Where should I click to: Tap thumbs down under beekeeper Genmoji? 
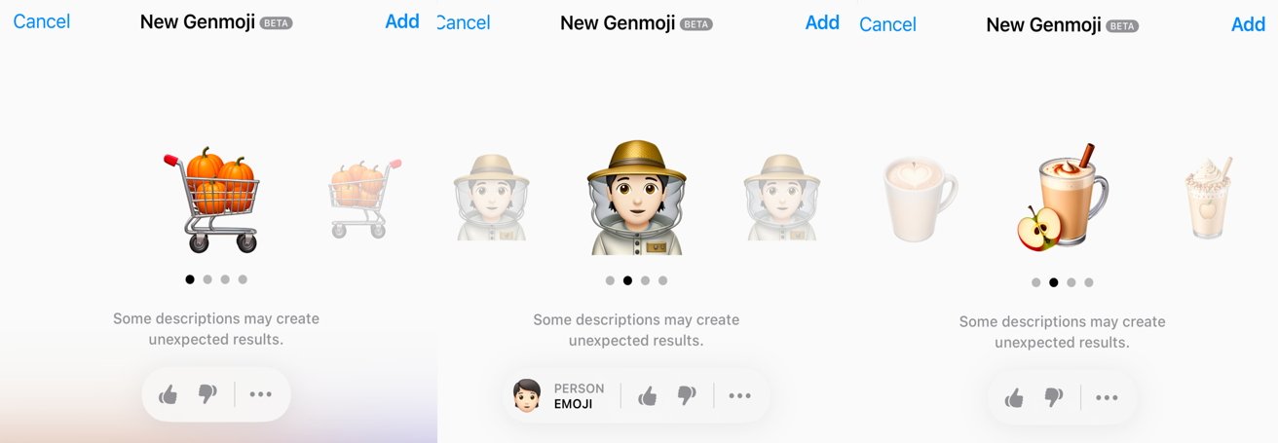[687, 395]
